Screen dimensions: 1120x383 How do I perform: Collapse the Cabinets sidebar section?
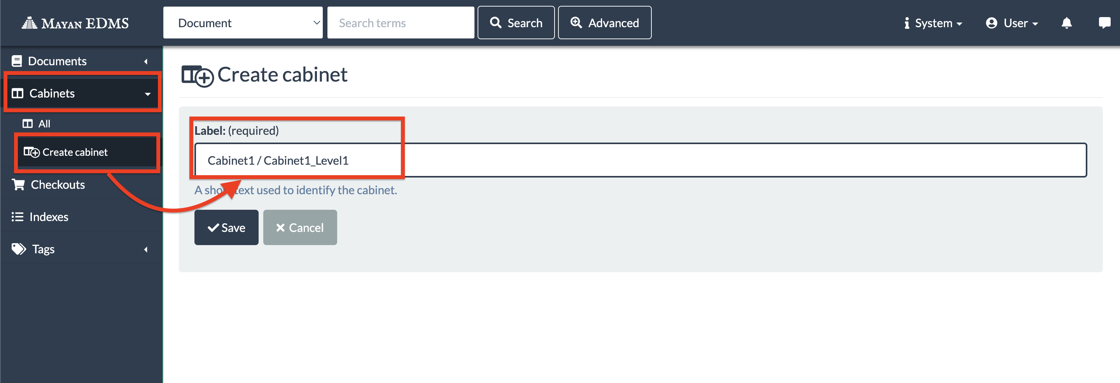(x=147, y=94)
